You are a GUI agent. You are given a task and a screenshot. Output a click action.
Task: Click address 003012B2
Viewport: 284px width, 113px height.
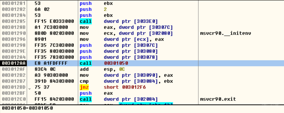point(14,75)
